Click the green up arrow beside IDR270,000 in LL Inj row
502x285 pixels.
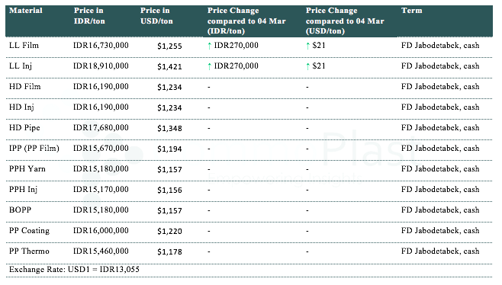pos(209,66)
